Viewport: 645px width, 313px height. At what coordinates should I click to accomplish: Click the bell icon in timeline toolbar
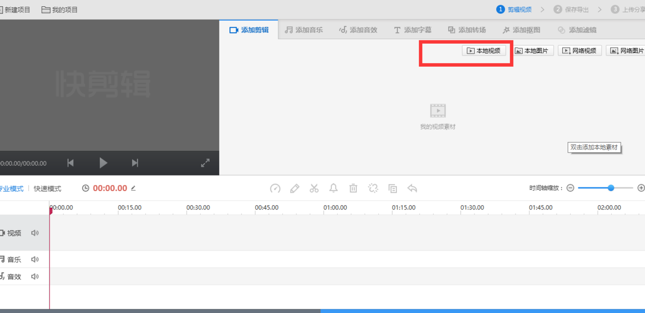click(333, 189)
